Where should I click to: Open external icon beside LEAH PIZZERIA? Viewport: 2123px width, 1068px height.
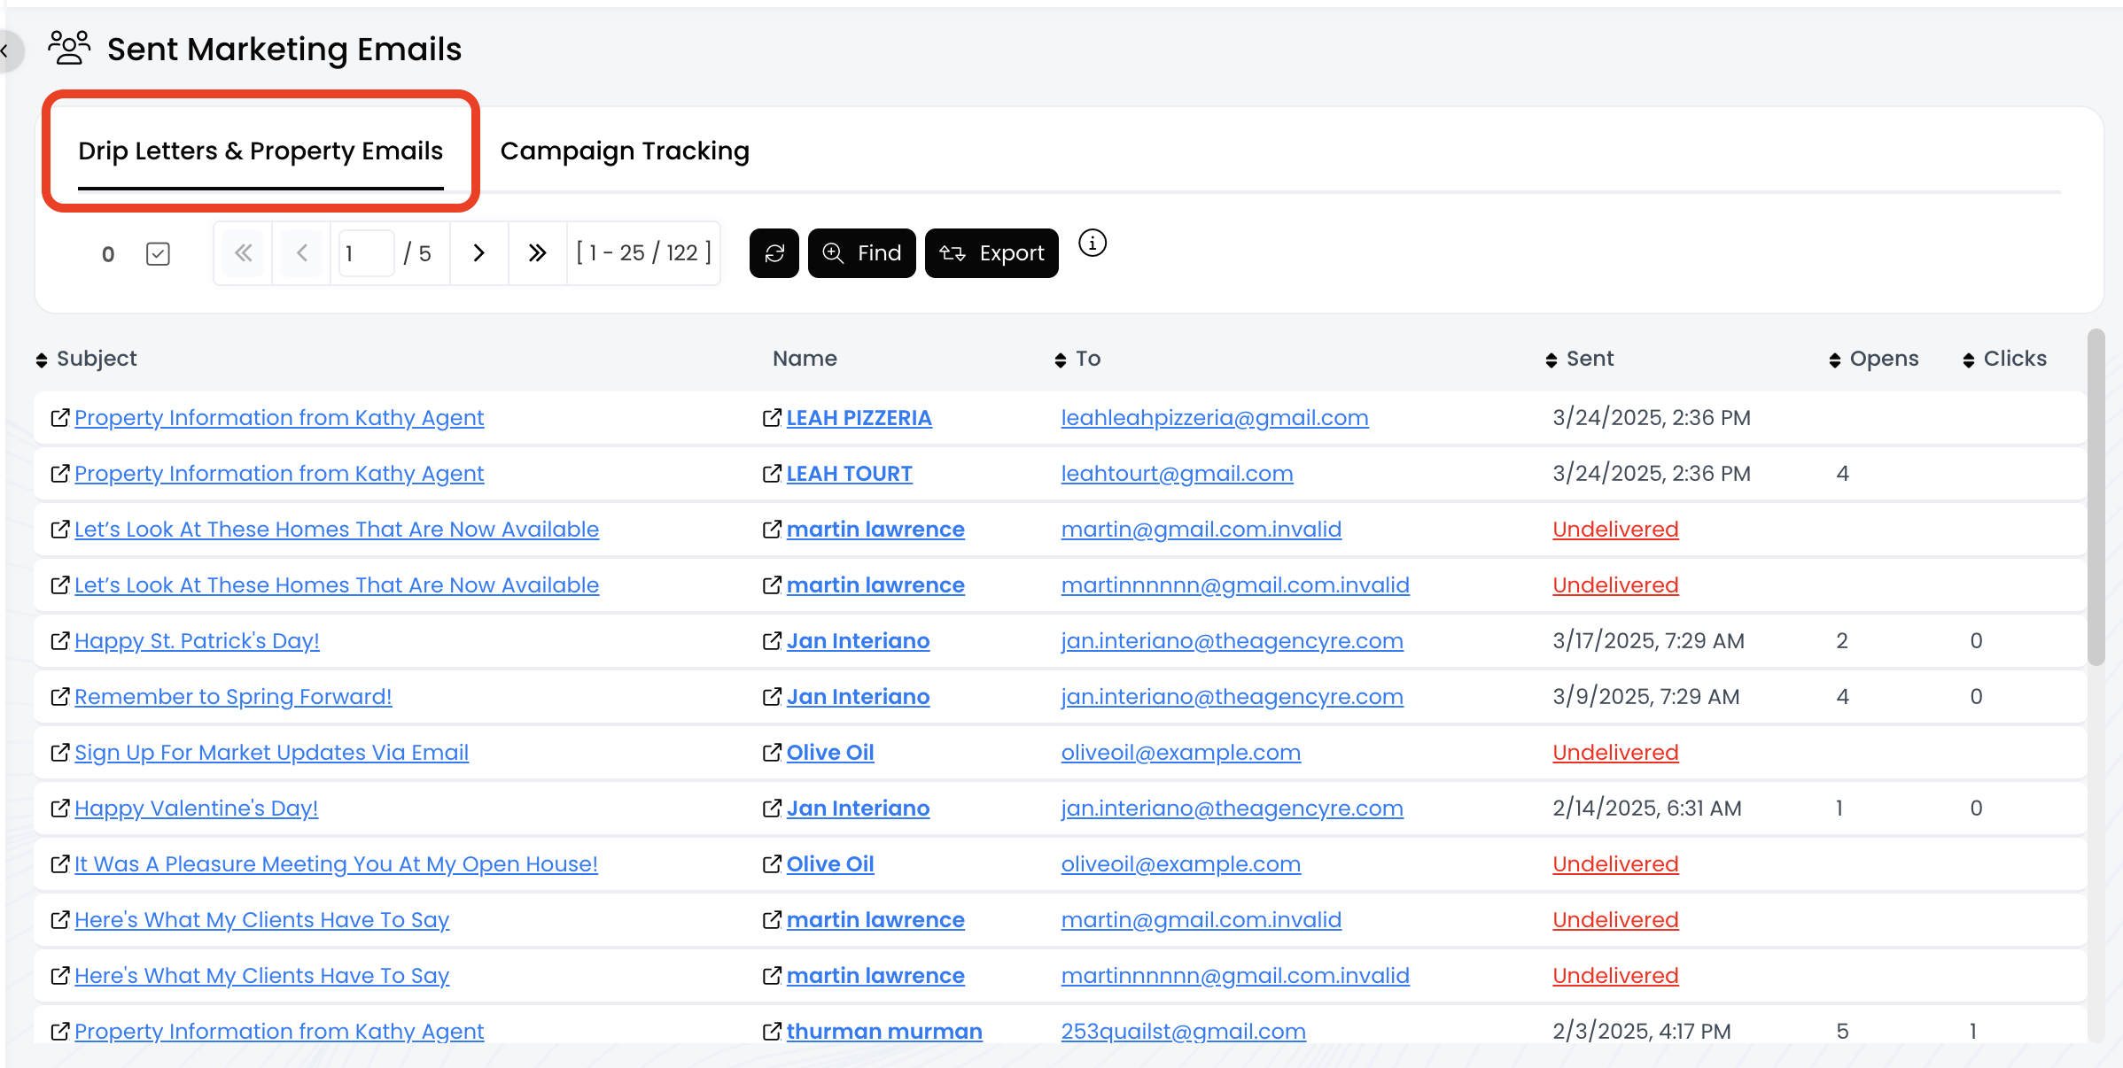[772, 418]
